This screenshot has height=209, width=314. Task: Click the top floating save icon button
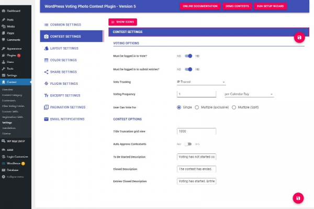click(299, 38)
